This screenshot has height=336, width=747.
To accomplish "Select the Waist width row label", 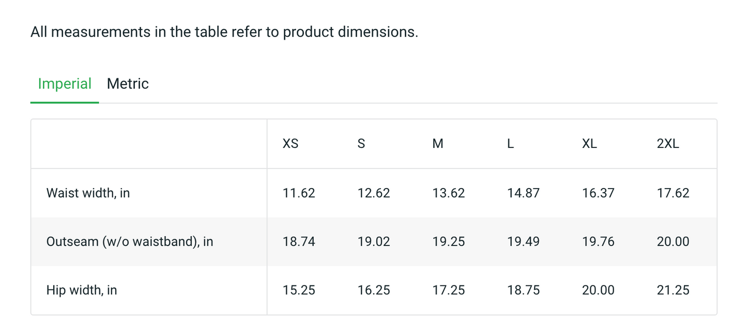I will pyautogui.click(x=88, y=193).
